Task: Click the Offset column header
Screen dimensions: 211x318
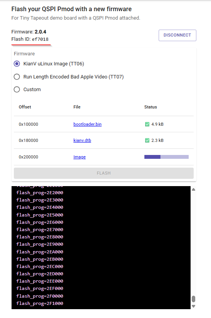Action: point(25,107)
